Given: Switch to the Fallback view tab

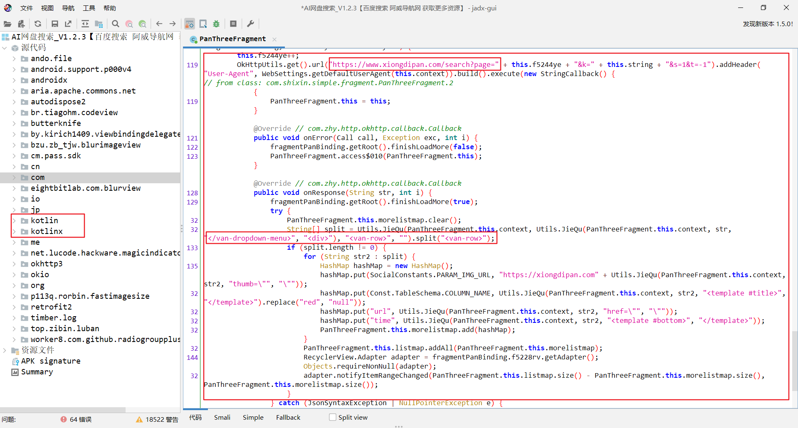Looking at the screenshot, I should coord(288,417).
